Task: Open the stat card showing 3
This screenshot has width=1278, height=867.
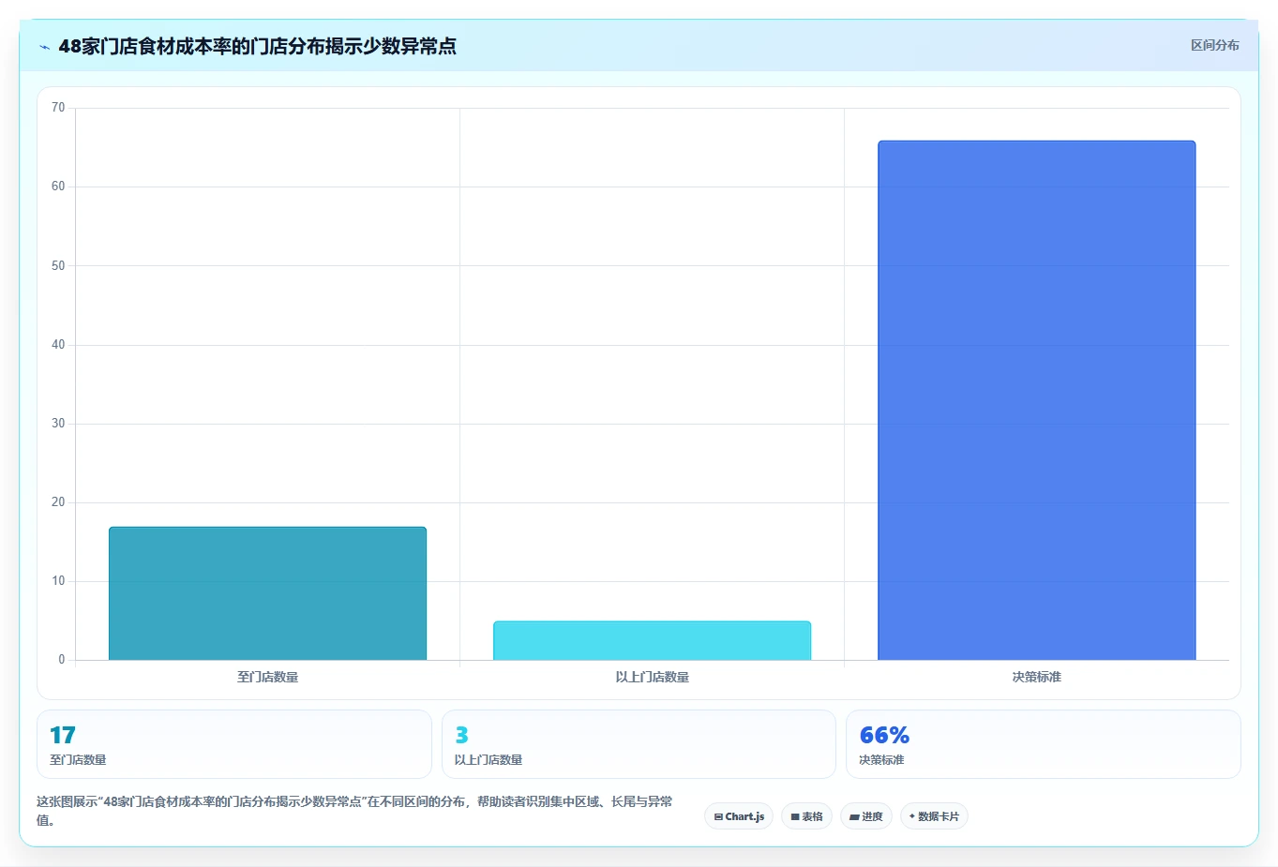Action: click(639, 744)
